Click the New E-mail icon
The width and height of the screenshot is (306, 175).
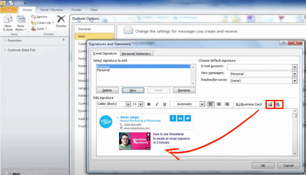pyautogui.click(x=8, y=19)
